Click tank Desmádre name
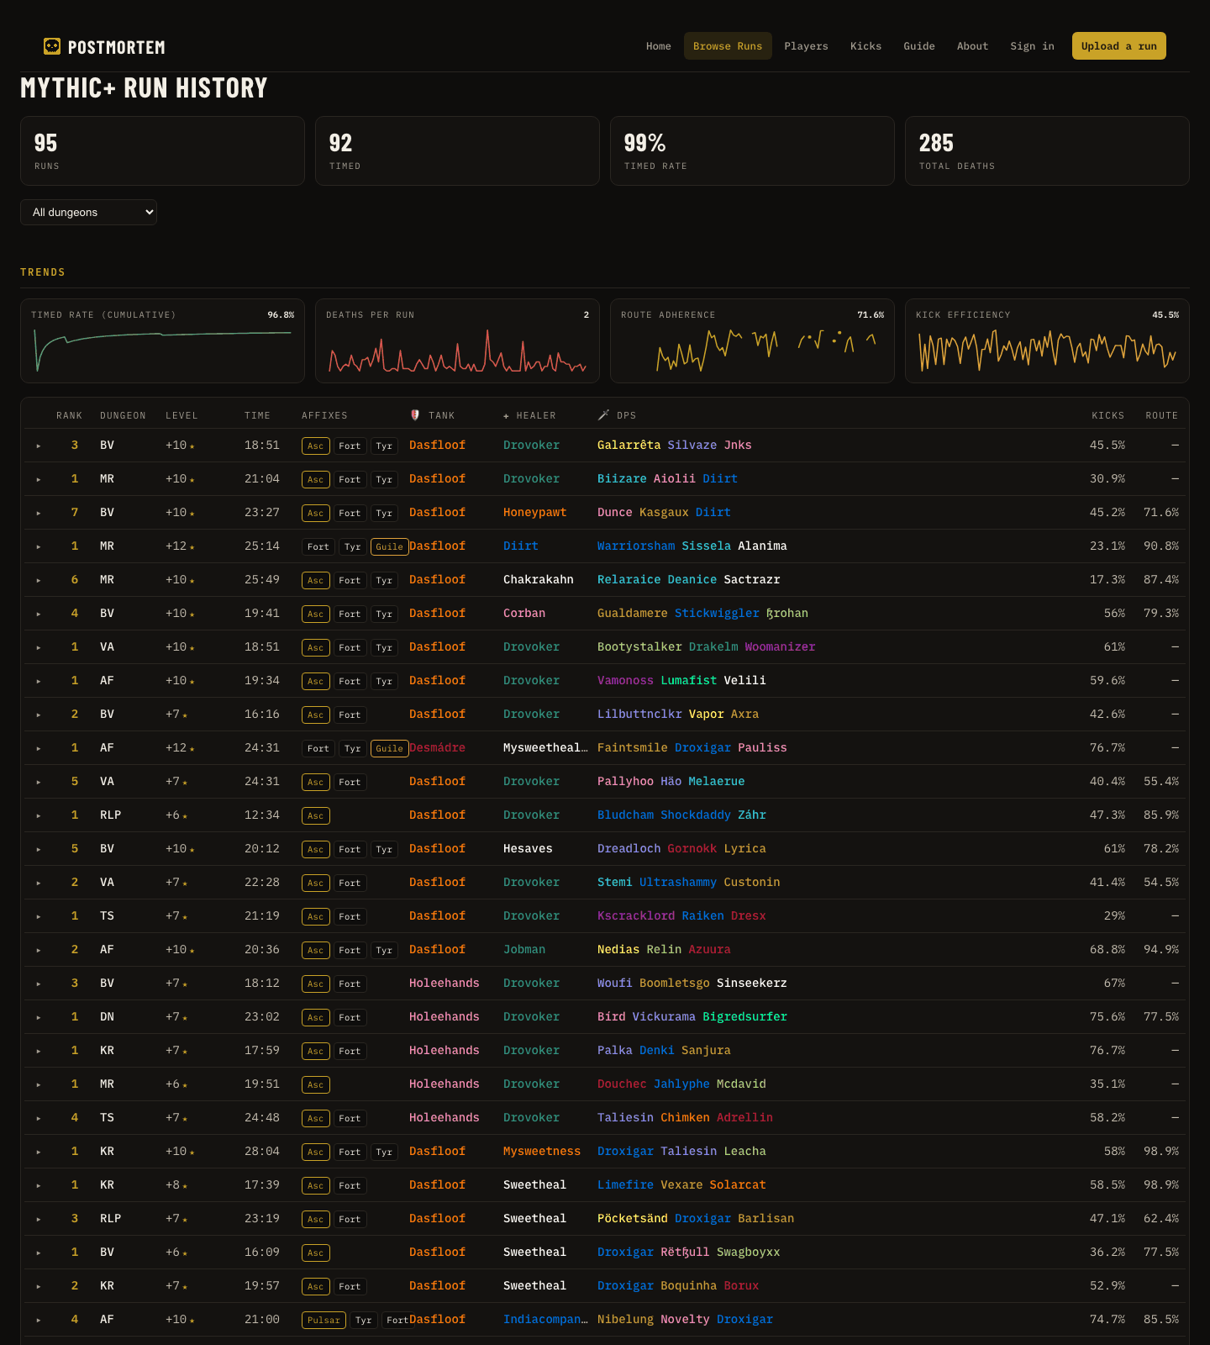This screenshot has width=1210, height=1345. tap(437, 747)
